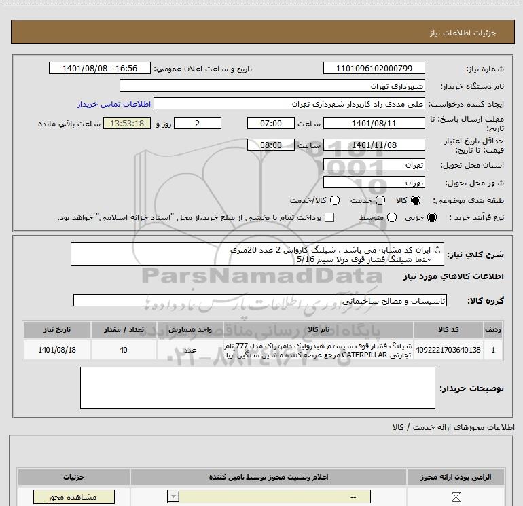The image size is (523, 506).
Task: Click اعلام وضعیت مجوز column header
Action: click(x=268, y=477)
